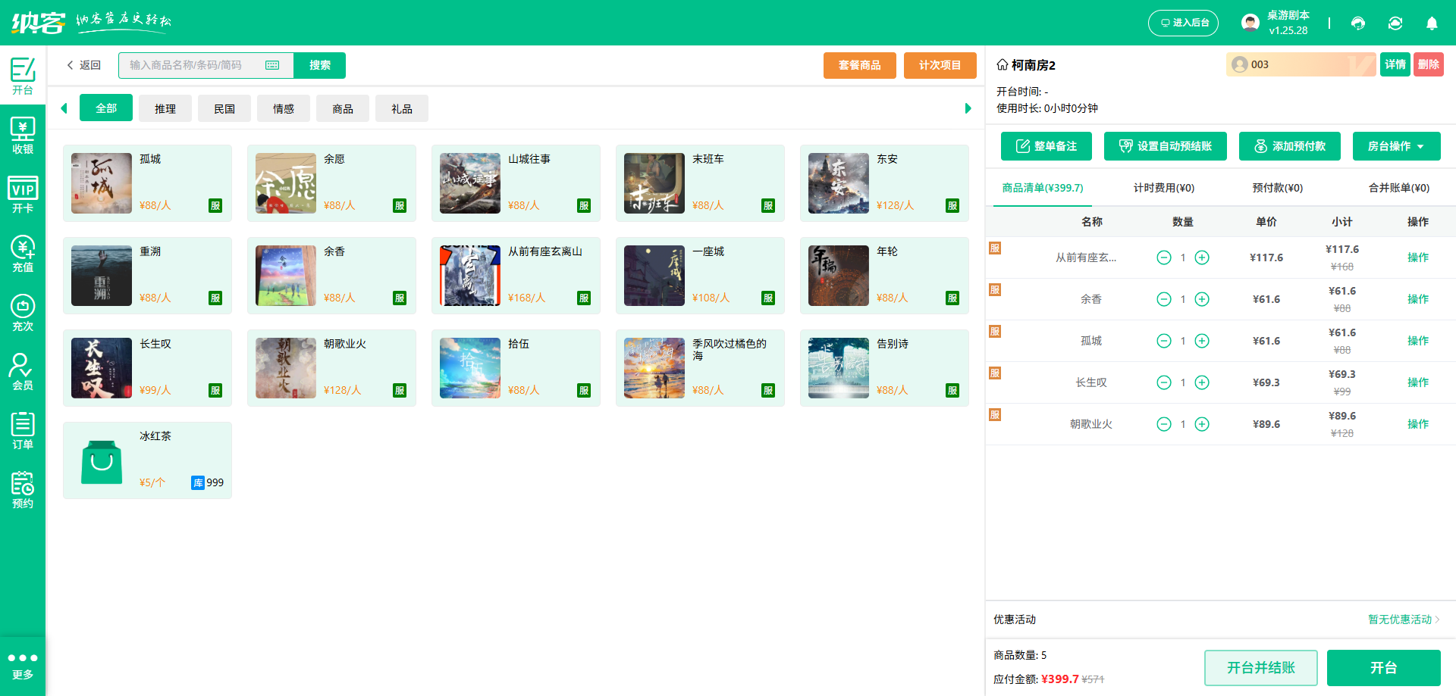Open the 收银 cashier icon
Viewport: 1456px width, 696px height.
pos(23,136)
